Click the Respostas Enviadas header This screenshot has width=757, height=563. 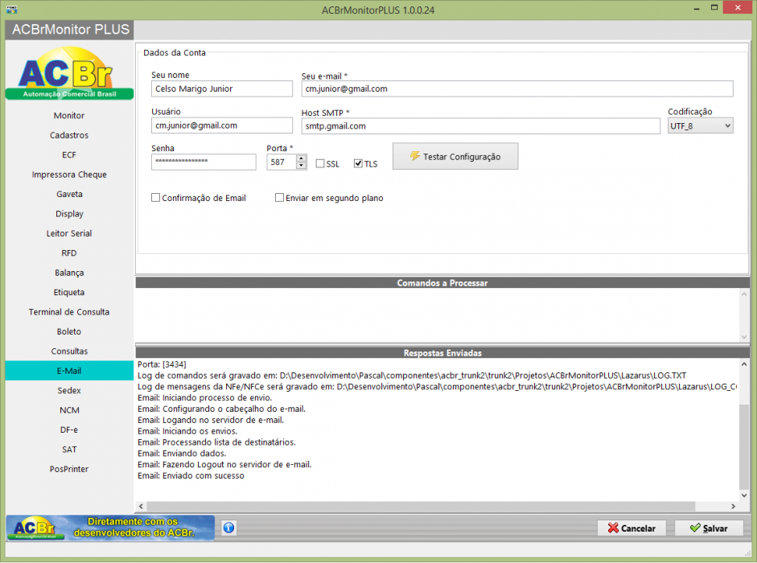(x=442, y=353)
